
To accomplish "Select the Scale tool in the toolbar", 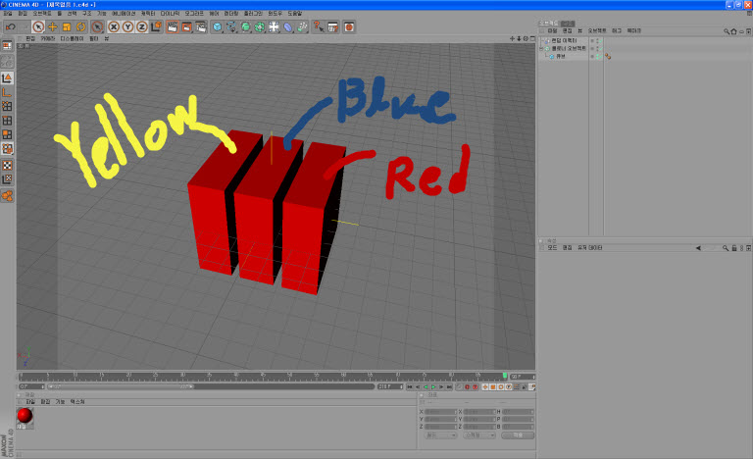I will pyautogui.click(x=68, y=27).
